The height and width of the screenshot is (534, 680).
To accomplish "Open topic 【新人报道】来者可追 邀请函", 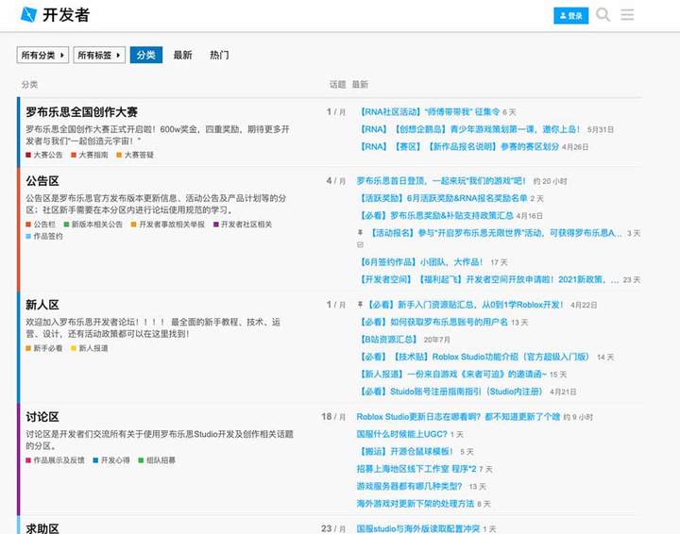I will click(451, 375).
